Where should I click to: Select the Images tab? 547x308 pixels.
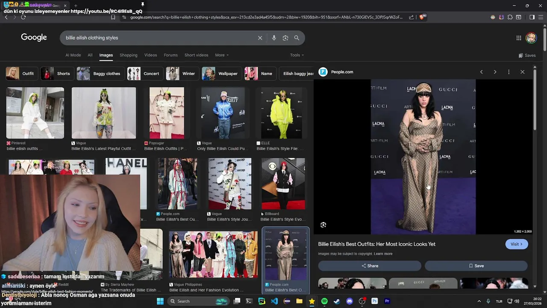click(106, 55)
